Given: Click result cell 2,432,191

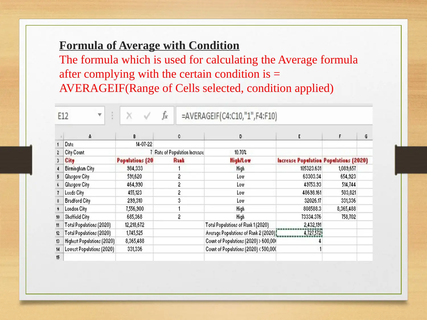Looking at the screenshot, I should click(x=299, y=225).
